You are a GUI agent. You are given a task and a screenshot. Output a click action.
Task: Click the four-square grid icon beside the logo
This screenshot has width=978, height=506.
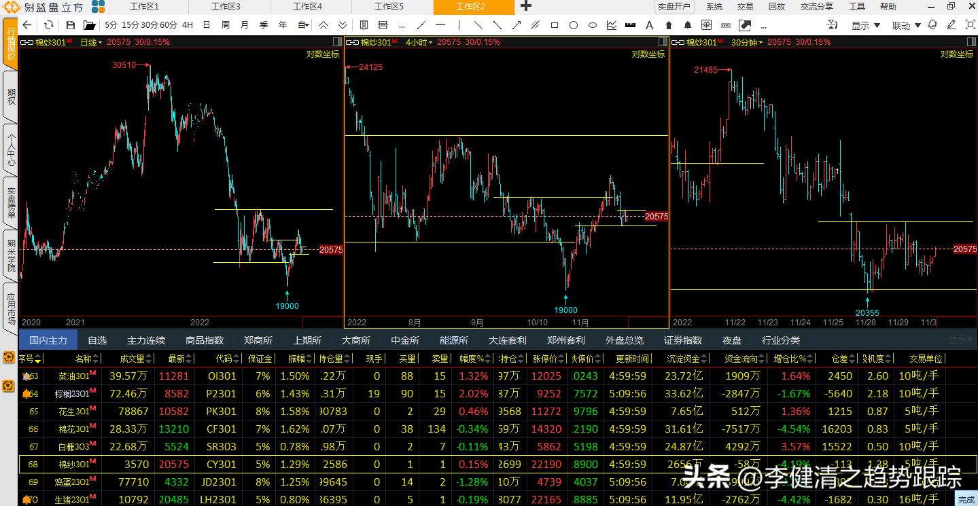point(99,7)
